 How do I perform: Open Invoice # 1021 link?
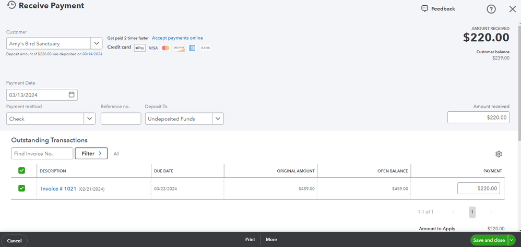58,189
